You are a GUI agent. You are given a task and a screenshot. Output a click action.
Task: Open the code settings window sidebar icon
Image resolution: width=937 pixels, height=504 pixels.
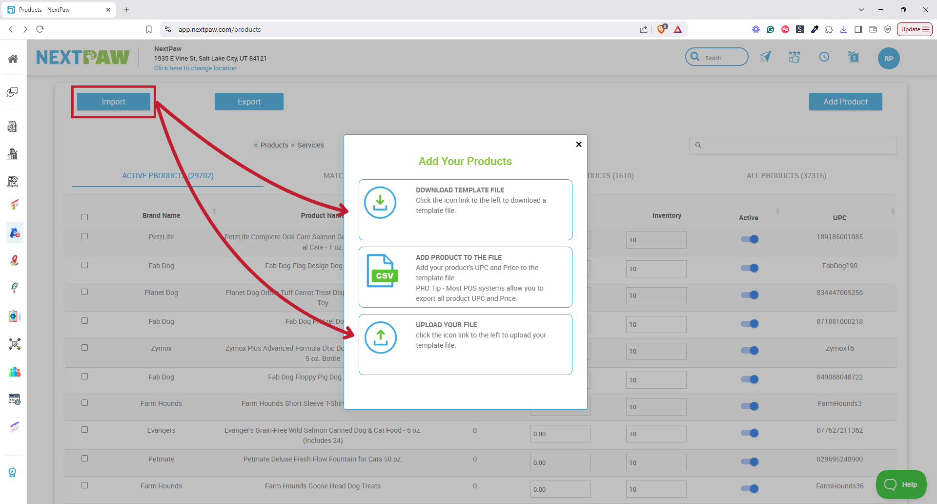pos(15,399)
